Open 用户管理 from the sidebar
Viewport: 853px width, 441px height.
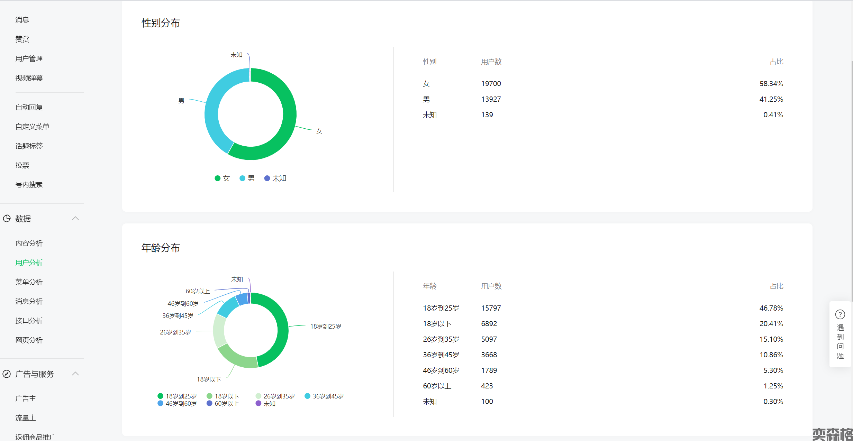29,58
